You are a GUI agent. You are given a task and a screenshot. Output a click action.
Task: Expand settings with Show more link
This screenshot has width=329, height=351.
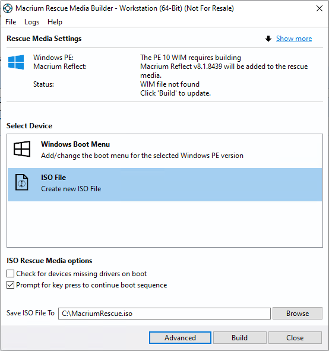click(293, 39)
